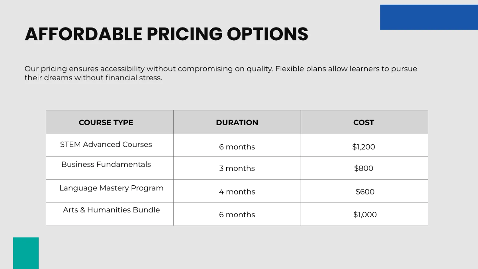Screen dimensions: 478x269
Task: Select the 'STEM Advanced Courses' table cell
Action: click(106, 145)
